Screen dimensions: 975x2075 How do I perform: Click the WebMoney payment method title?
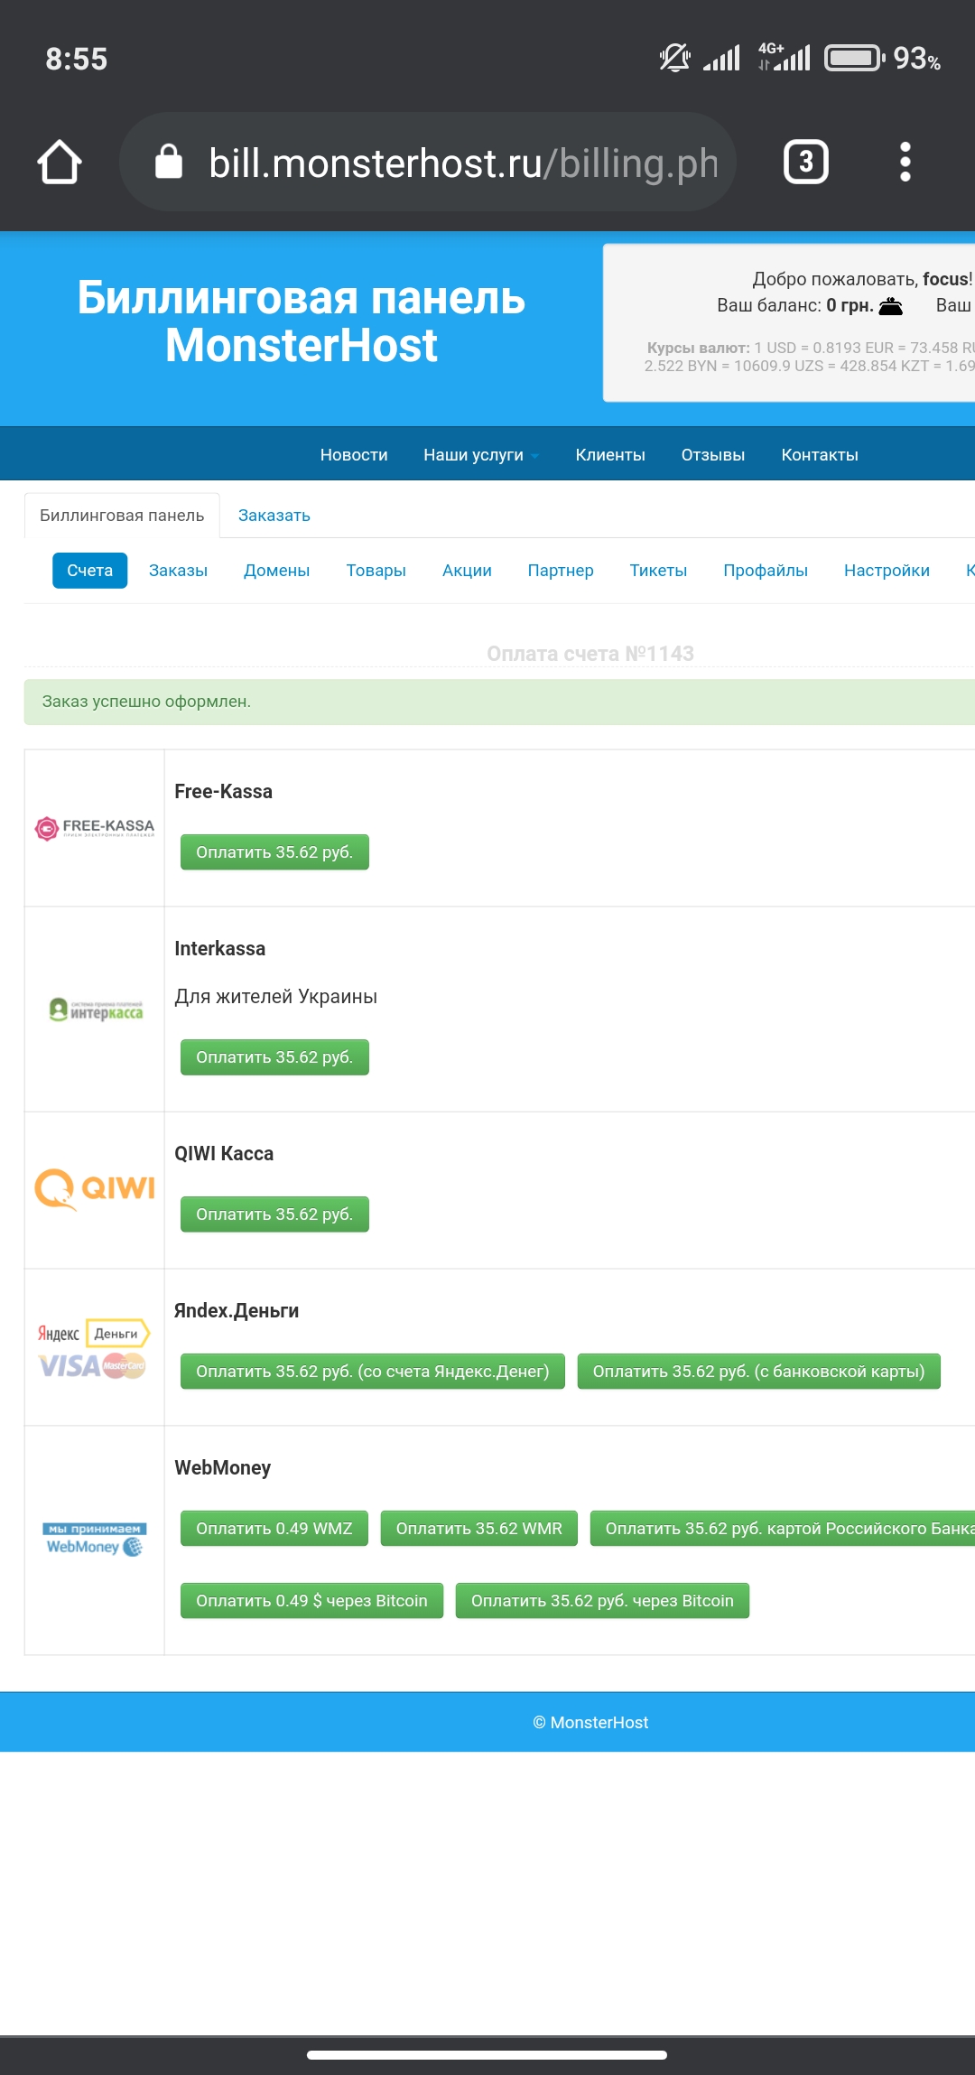222,1468
